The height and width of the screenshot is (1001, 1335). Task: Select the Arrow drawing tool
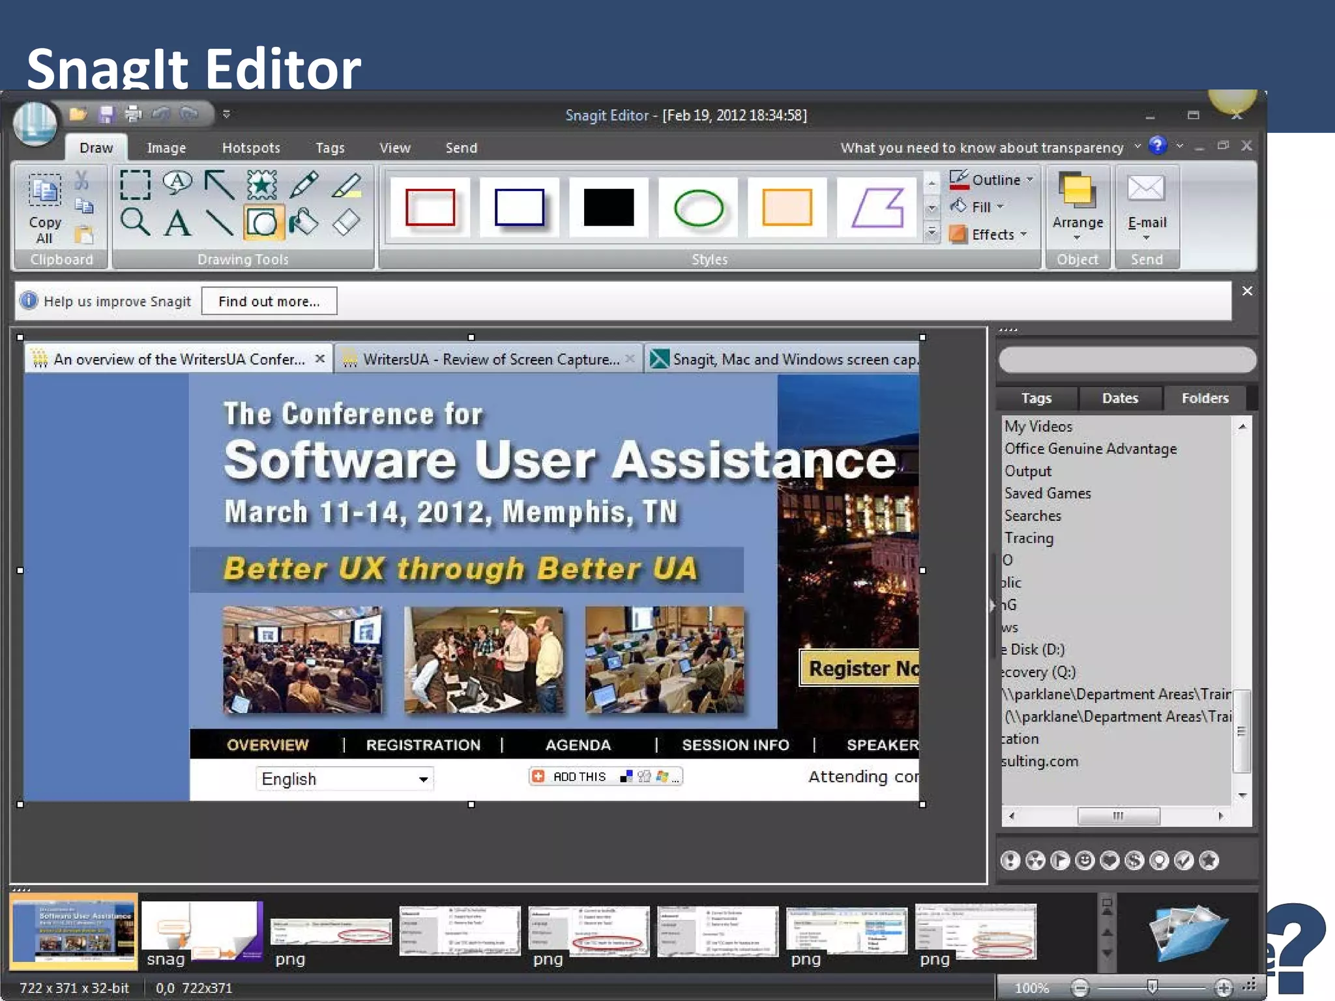220,185
